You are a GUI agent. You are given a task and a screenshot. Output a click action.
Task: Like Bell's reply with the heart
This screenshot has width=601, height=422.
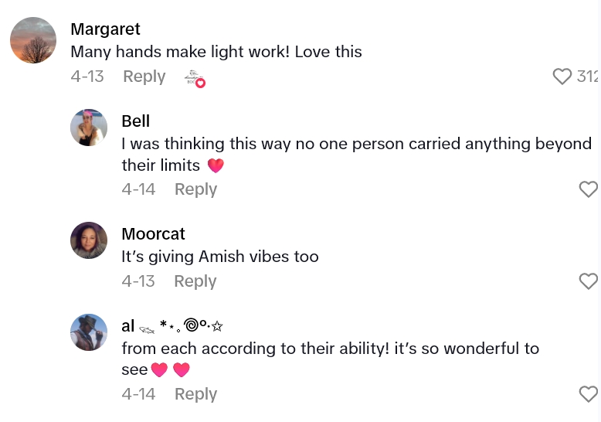coord(589,189)
